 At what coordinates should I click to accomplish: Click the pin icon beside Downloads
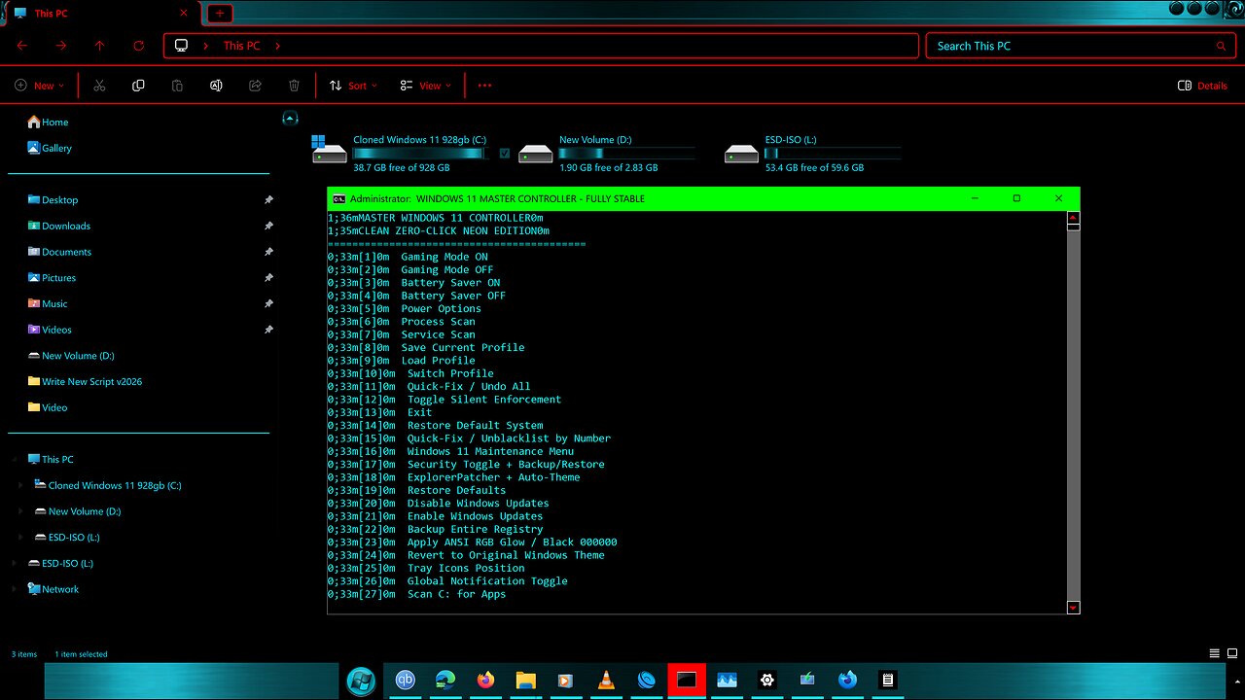268,226
